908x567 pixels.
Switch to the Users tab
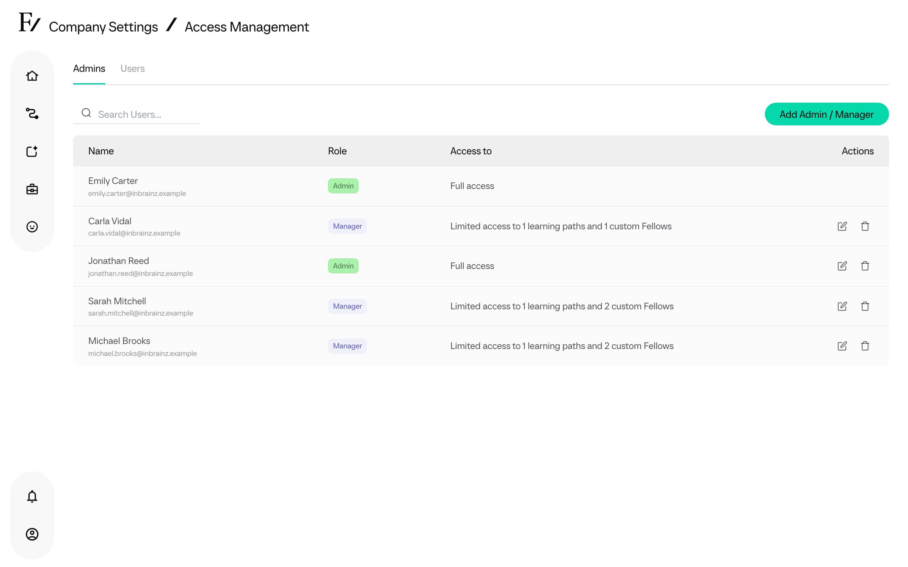[x=132, y=69]
